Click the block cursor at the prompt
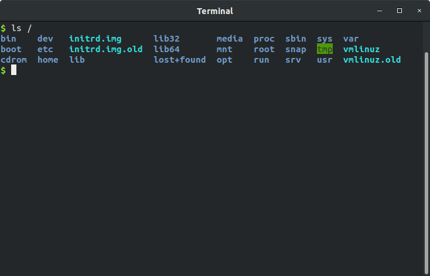Screen dimensions: 430x276 (x=13, y=70)
